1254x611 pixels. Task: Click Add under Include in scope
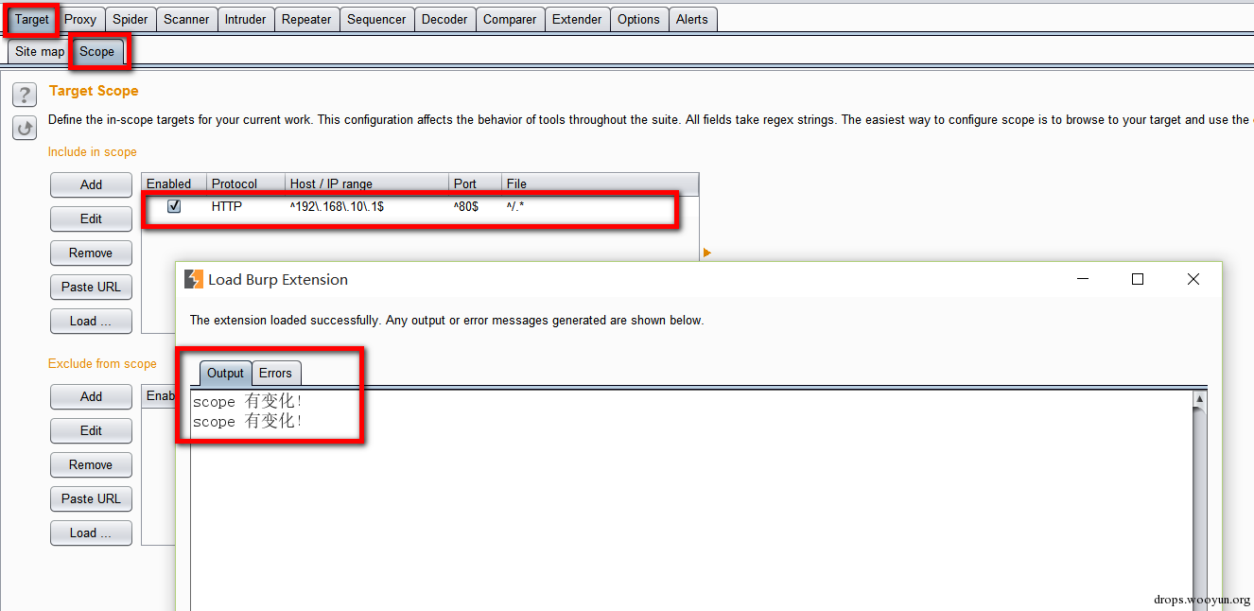pos(91,184)
